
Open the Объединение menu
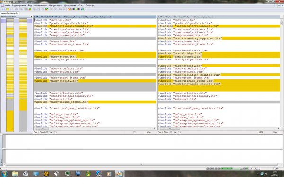coord(40,5)
